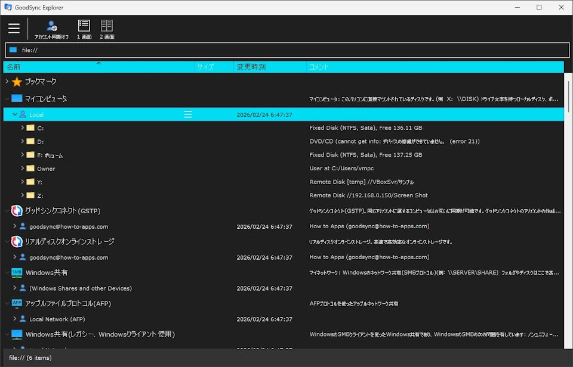Switch to 1画面 single-pane view
This screenshot has height=367, width=573.
84,27
